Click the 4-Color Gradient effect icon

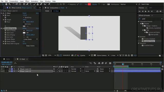point(142,39)
